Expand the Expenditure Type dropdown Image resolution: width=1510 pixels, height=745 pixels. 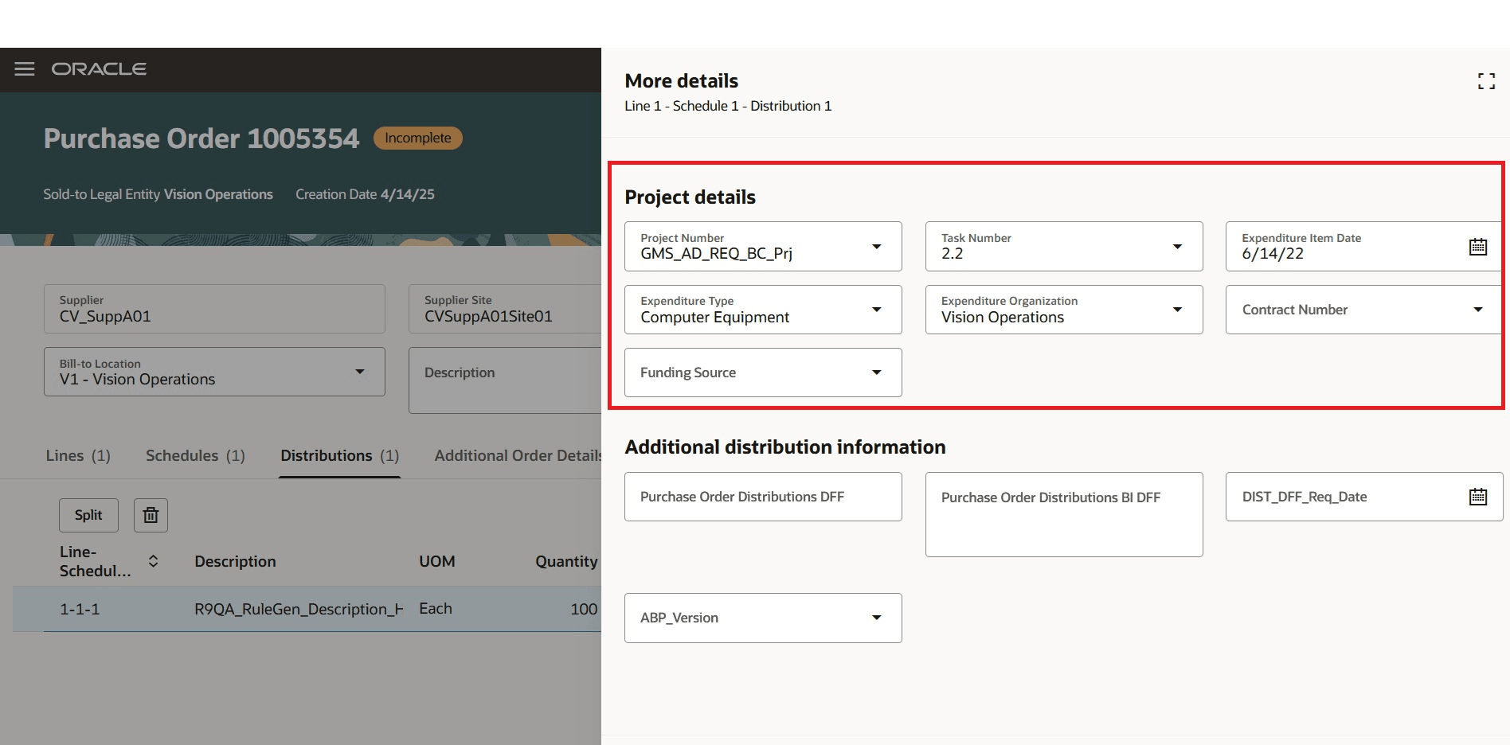pos(876,310)
